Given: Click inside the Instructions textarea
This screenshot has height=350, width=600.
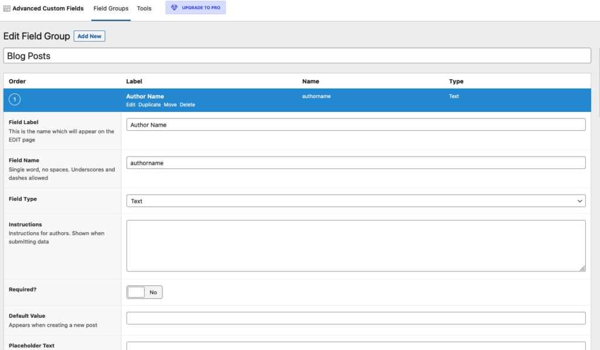Looking at the screenshot, I should (x=356, y=246).
